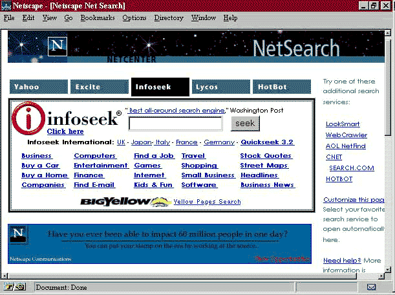Screen dimensions: 395x295
Task: Open Infoseek UK link
Action: (x=121, y=142)
